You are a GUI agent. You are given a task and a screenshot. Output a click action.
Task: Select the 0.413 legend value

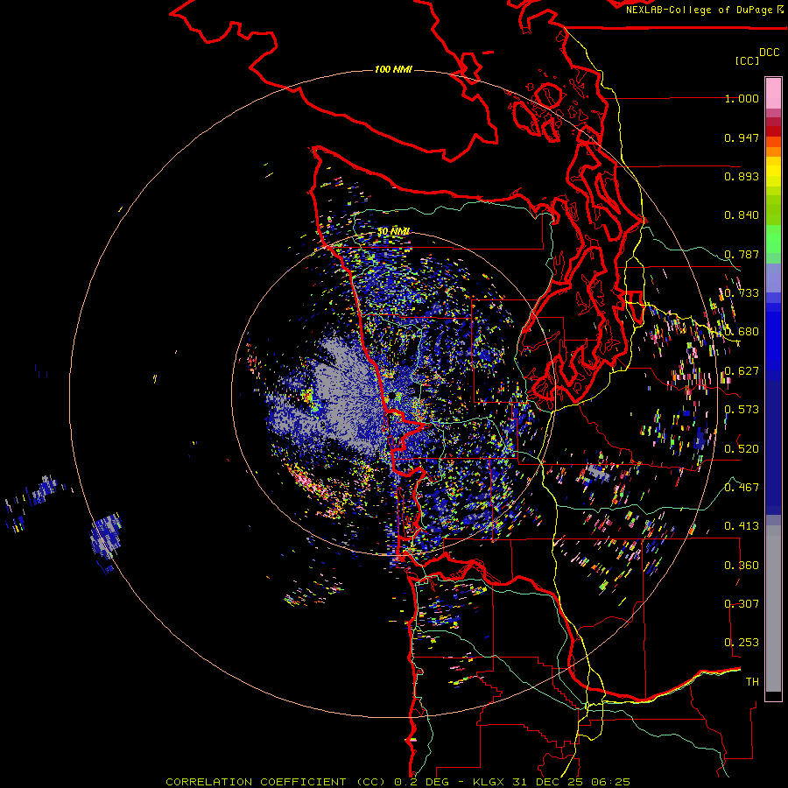coord(742,526)
